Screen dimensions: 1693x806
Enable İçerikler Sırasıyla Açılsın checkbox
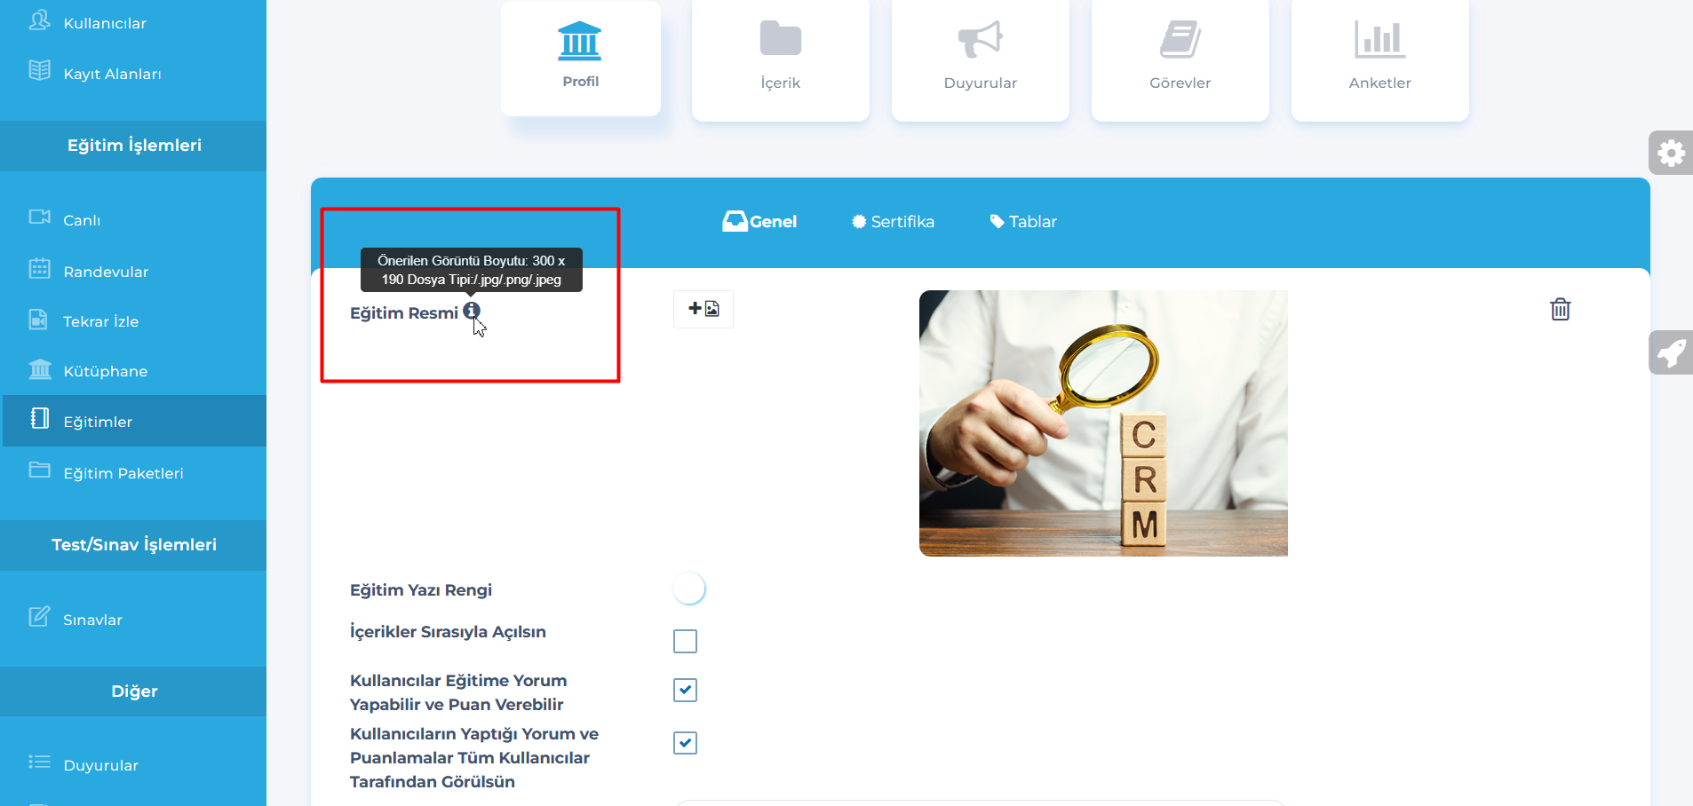coord(685,641)
